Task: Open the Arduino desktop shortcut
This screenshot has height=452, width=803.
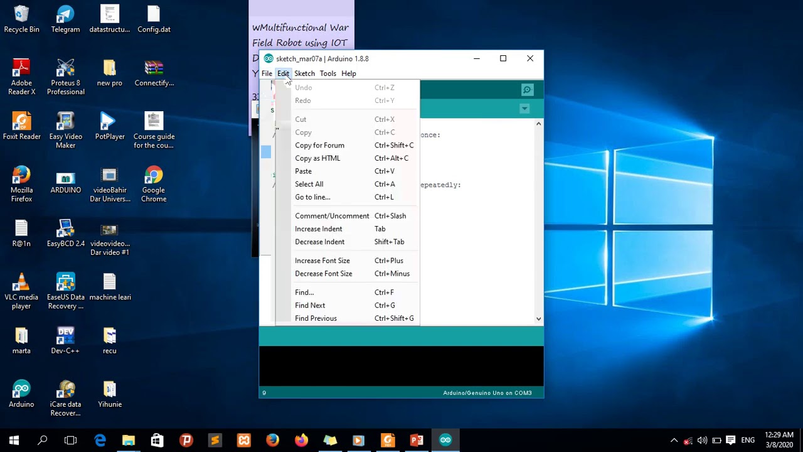Action: (21, 394)
